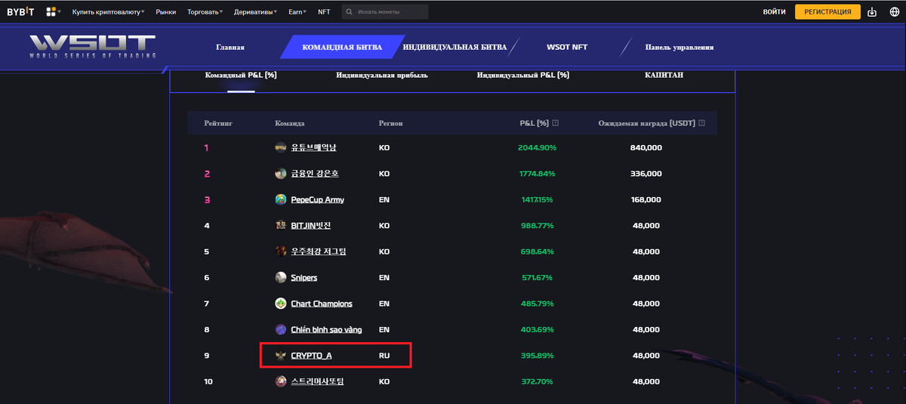Screen dimensions: 906x404
Task: Click the 2044.90% P&L value
Action: 537,148
